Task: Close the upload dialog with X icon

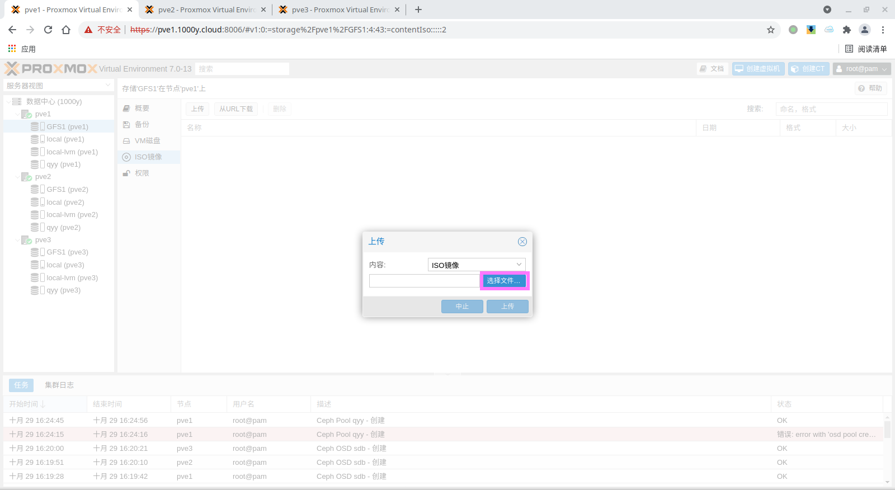Action: [x=522, y=242]
